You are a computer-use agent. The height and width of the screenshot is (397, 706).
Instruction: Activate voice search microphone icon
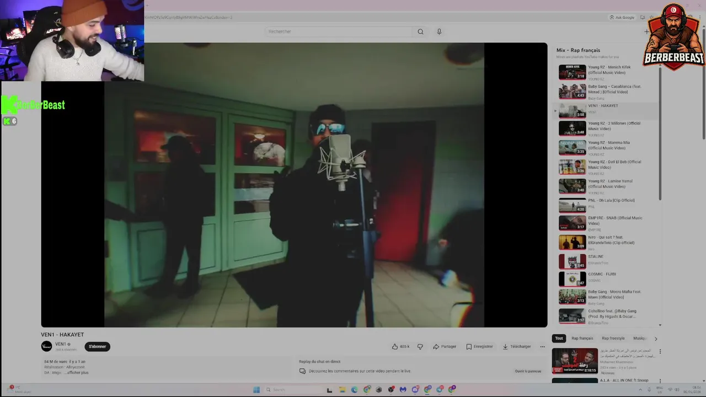[439, 31]
